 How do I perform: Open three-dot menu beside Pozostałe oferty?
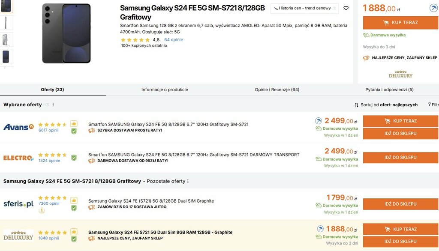click(x=188, y=181)
